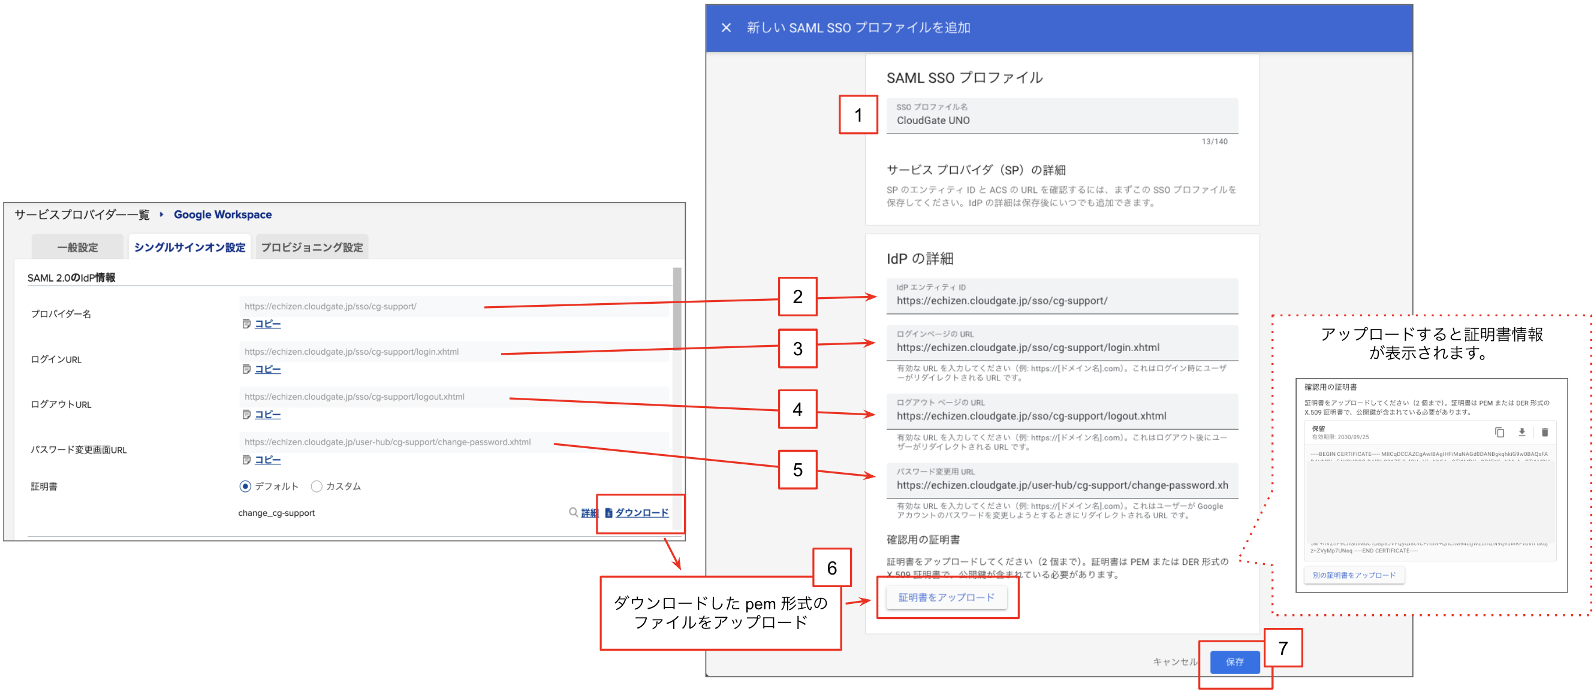This screenshot has height=695, width=1594.
Task: Click password change URL field in left panel
Action: click(x=454, y=442)
